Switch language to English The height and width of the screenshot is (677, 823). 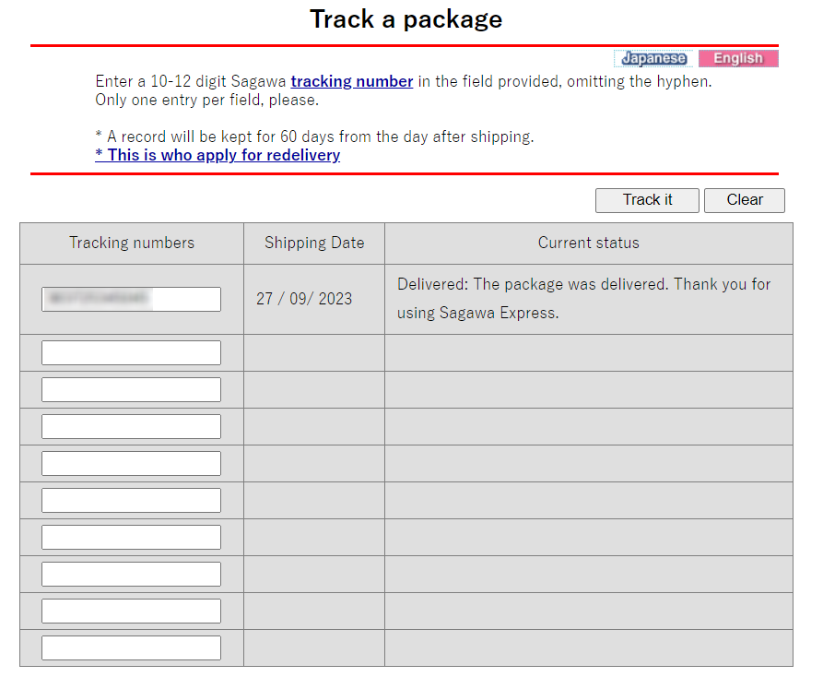(738, 58)
